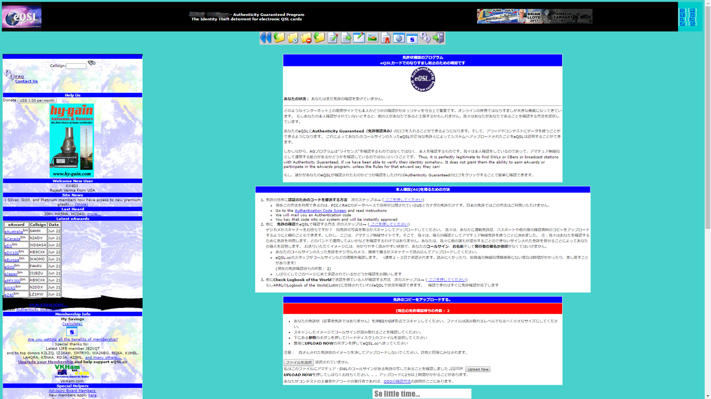Open the folder with clock icon
This screenshot has width=711, height=399.
(292, 38)
